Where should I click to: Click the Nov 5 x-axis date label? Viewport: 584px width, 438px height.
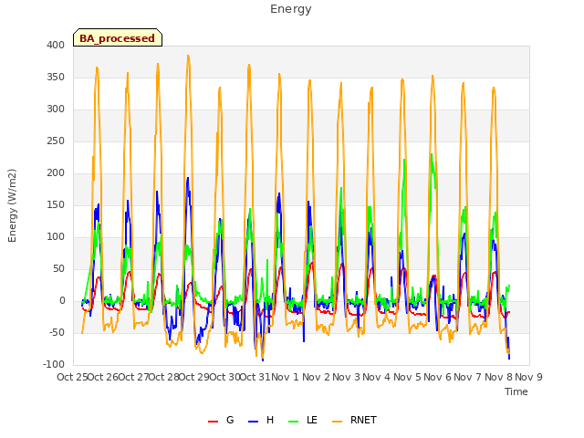[x=407, y=377]
